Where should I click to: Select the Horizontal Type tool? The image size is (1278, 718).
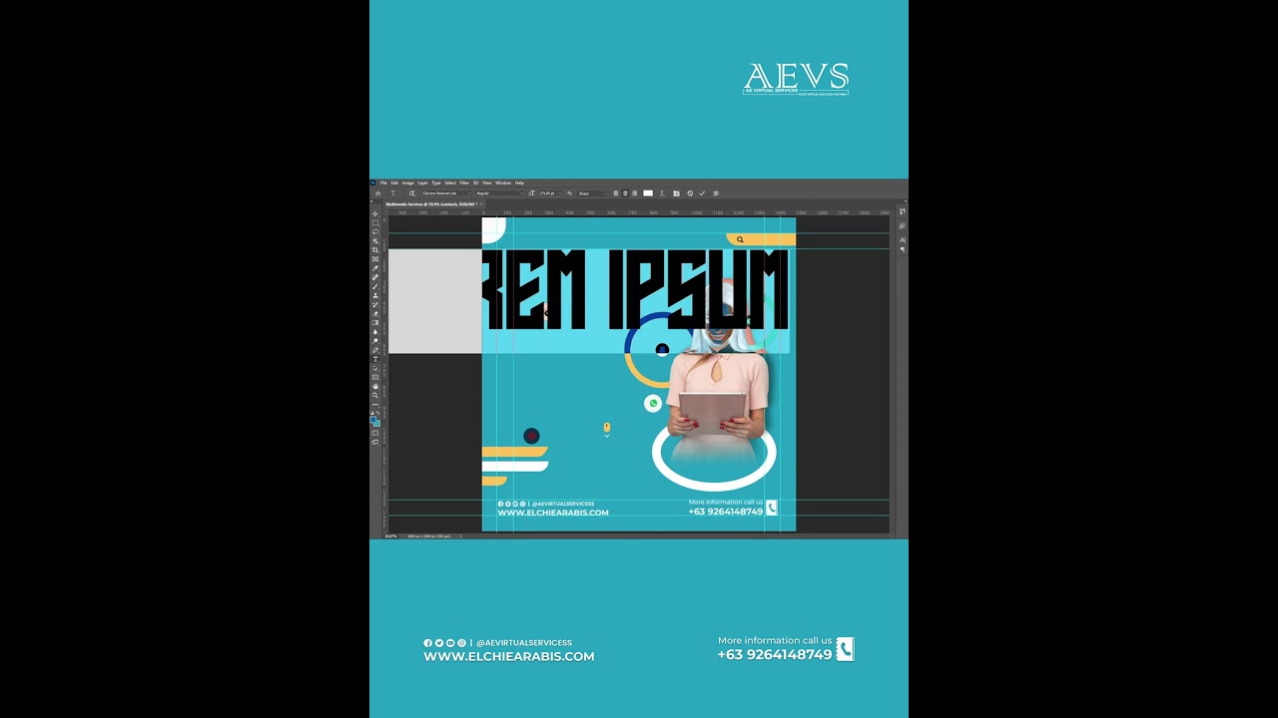[x=375, y=359]
